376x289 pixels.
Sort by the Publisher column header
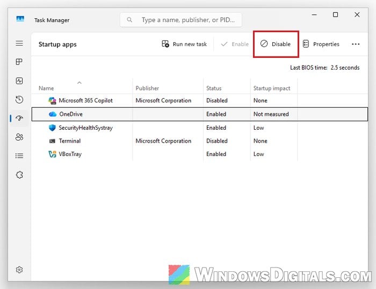tap(147, 88)
